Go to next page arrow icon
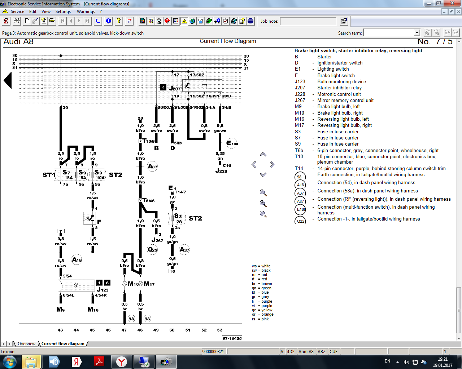 (x=79, y=21)
